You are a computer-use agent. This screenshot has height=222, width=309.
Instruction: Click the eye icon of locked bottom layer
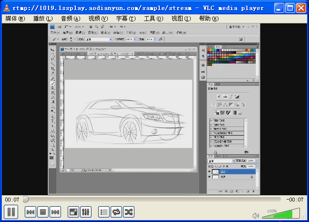point(209,177)
